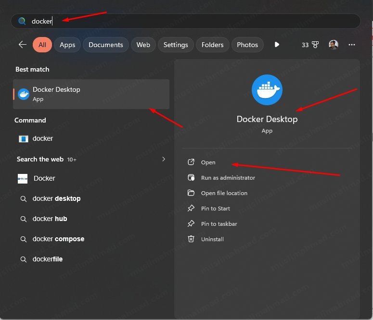Click the Docker whale icon in Best match
The height and width of the screenshot is (320, 373).
coord(24,94)
